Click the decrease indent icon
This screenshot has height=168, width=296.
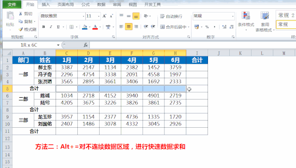[146, 27]
